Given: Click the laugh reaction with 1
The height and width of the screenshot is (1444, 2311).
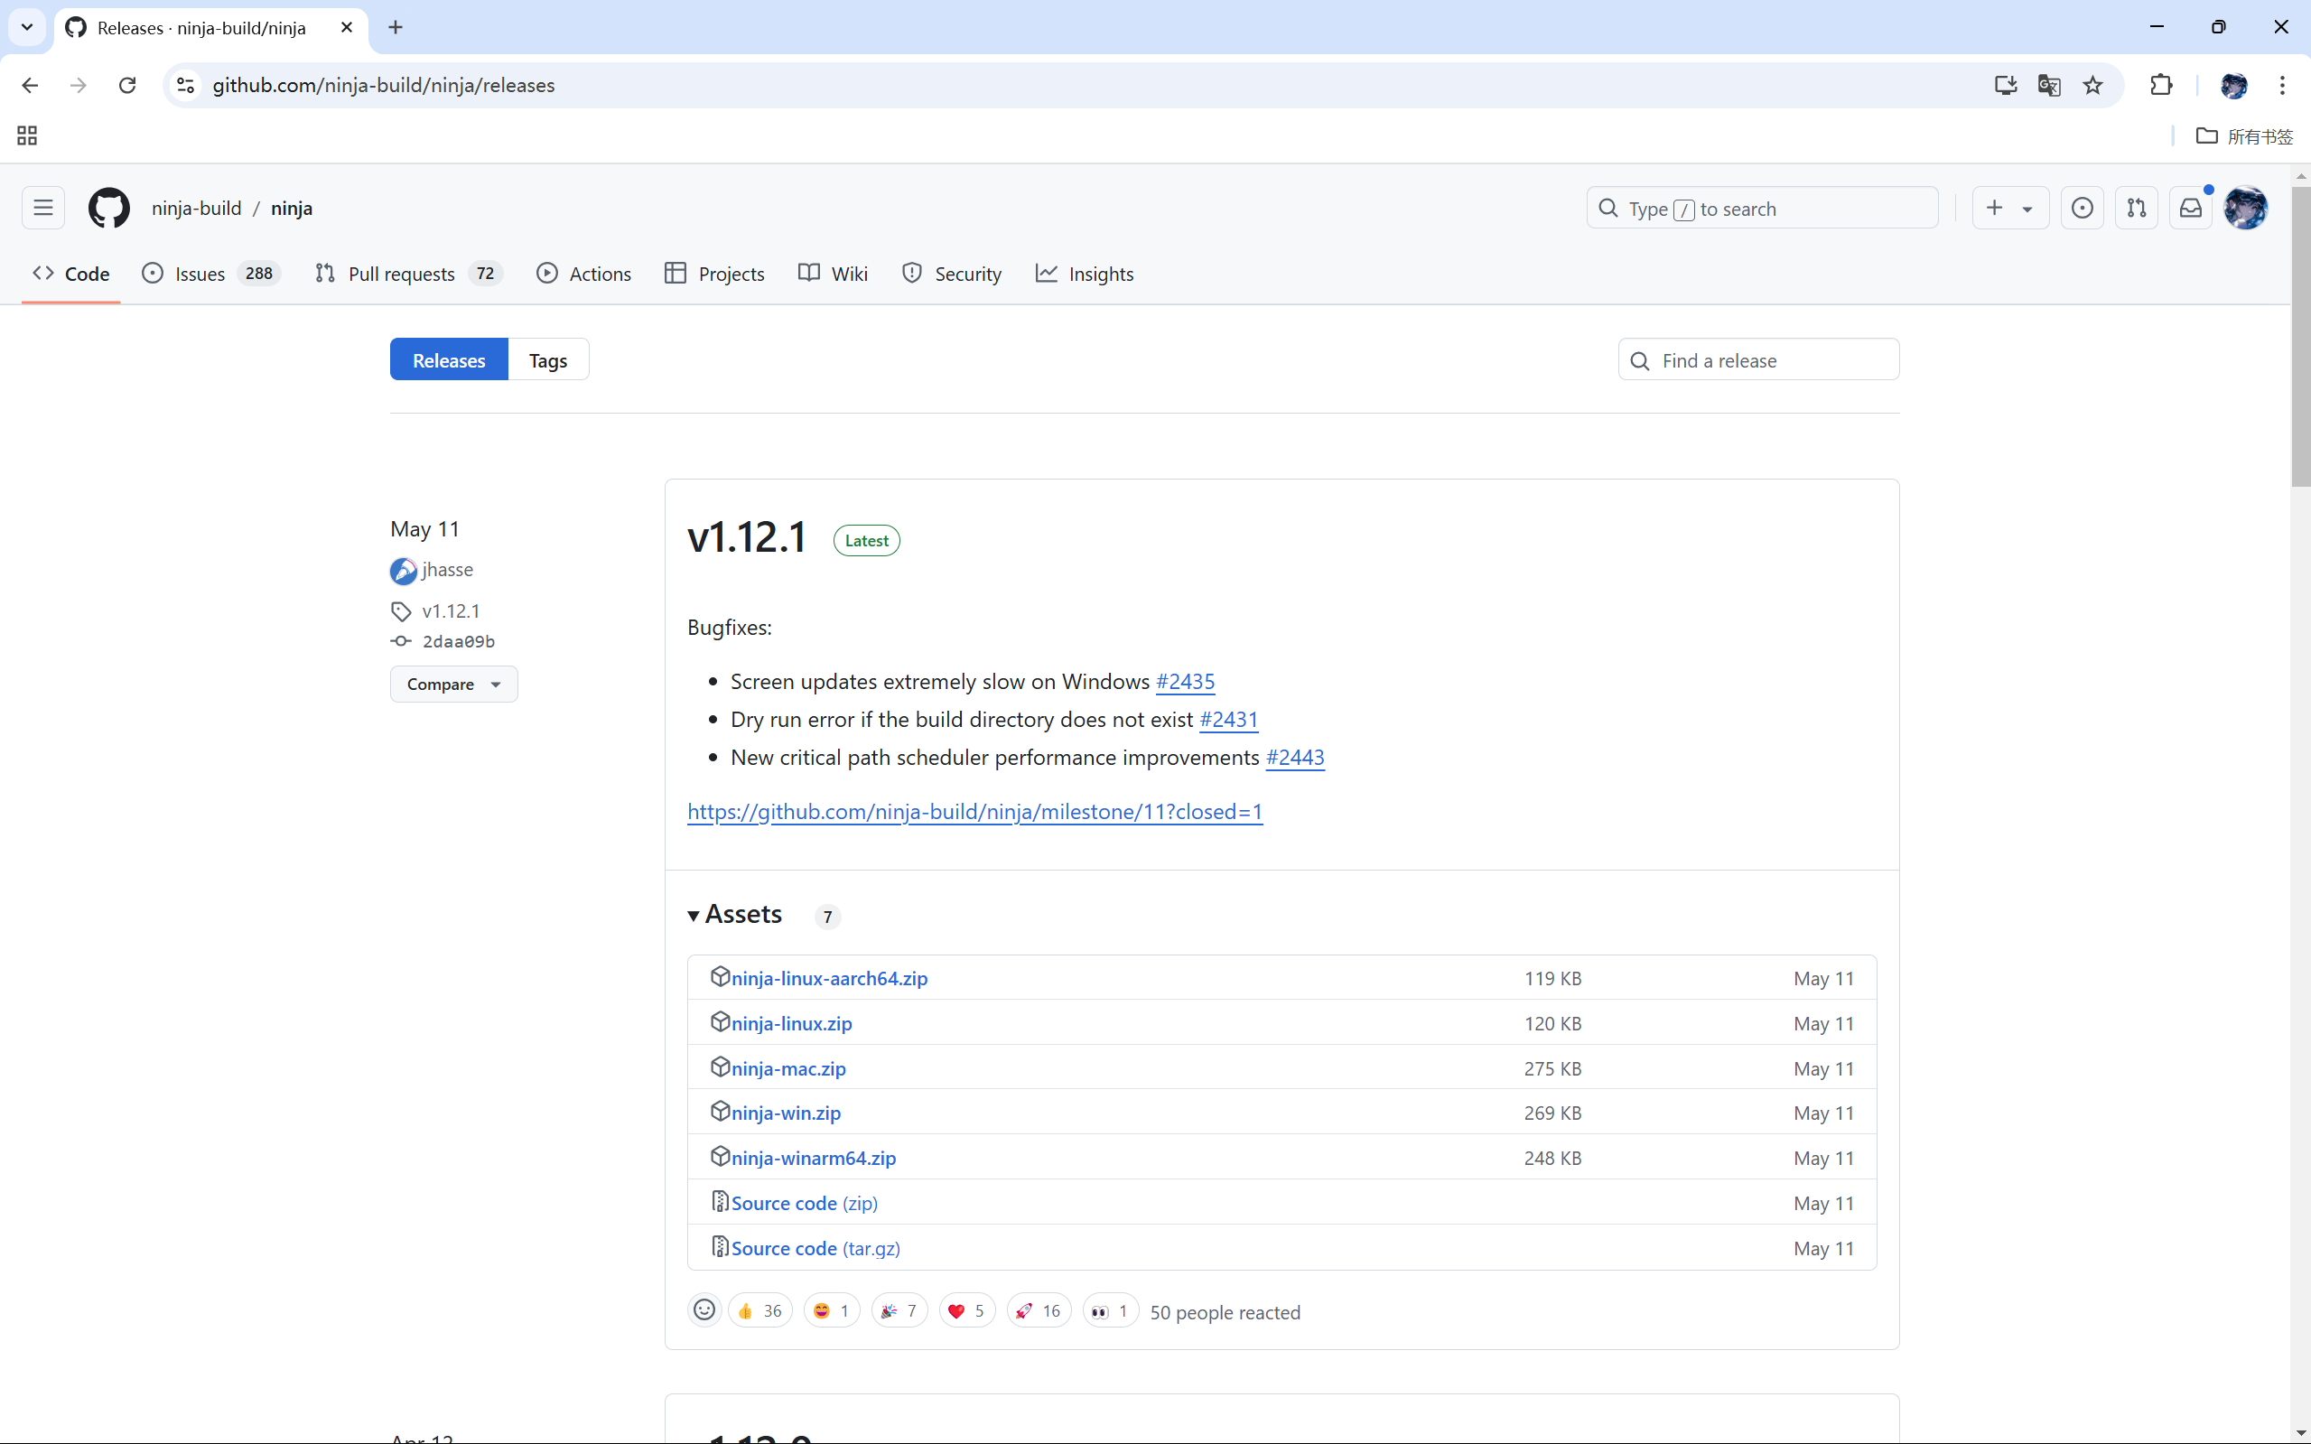Looking at the screenshot, I should pyautogui.click(x=832, y=1310).
